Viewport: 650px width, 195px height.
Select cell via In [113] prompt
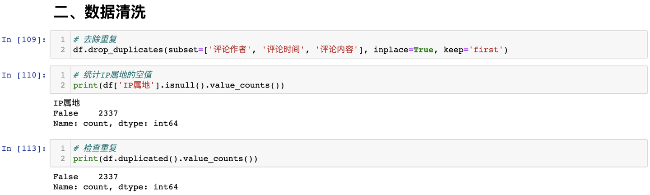[x=24, y=148]
